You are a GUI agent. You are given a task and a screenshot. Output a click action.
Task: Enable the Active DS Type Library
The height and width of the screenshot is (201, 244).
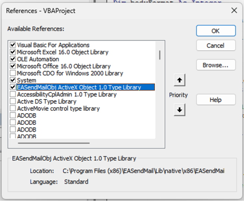tap(13, 102)
